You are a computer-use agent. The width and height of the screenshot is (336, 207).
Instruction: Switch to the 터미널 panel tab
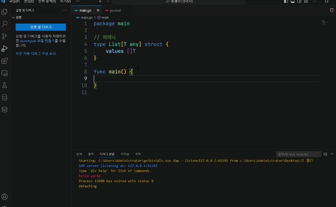pyautogui.click(x=125, y=154)
